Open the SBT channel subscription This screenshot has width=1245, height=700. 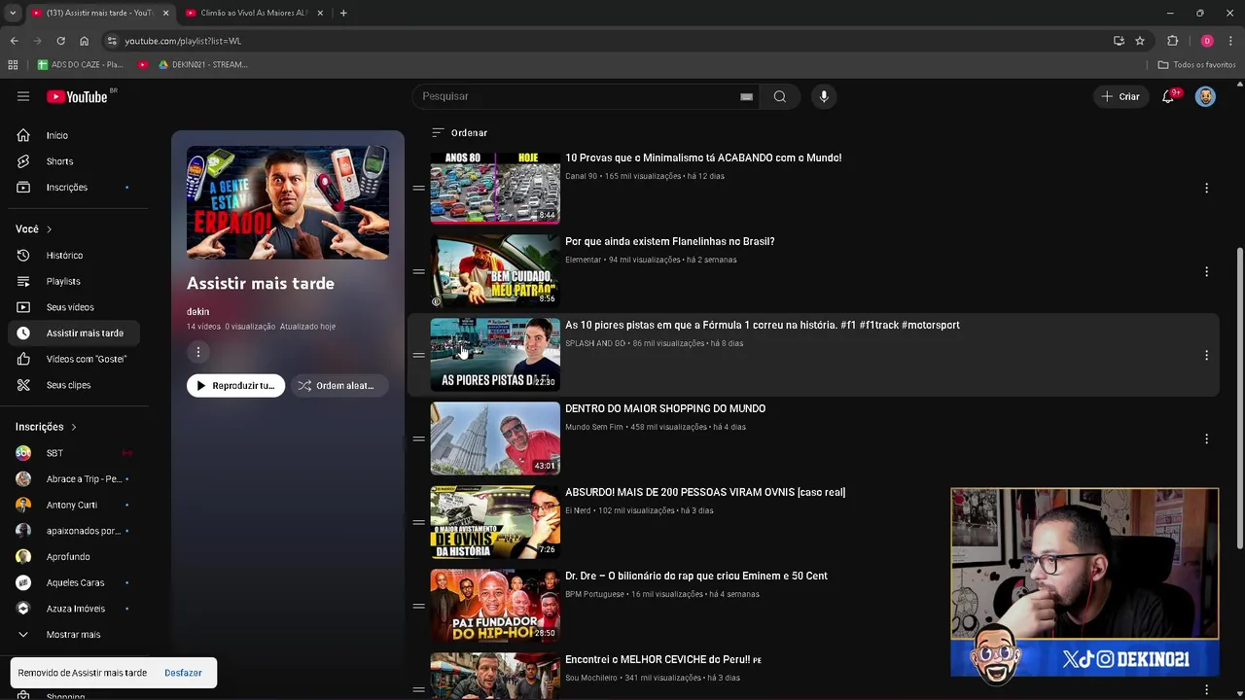(73, 453)
